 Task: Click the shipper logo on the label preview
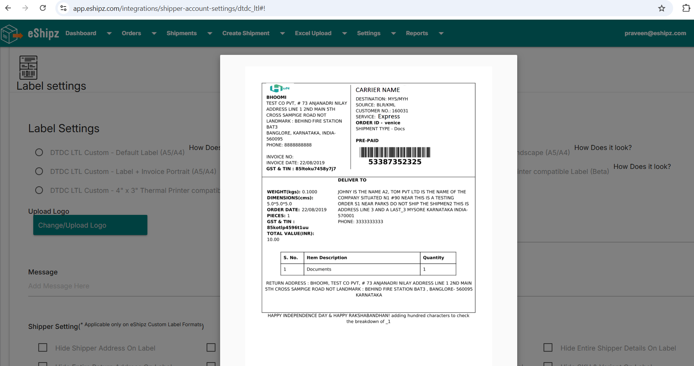tap(280, 89)
